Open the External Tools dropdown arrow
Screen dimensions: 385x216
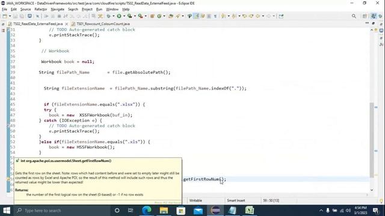click(x=146, y=16)
